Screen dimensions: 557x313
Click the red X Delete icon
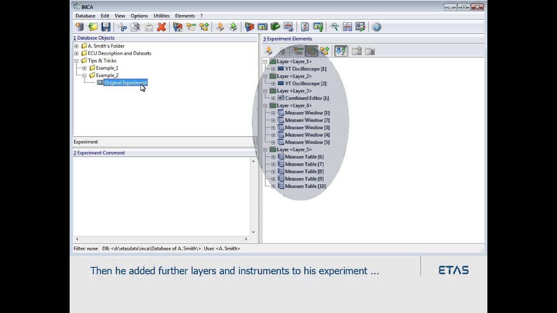(x=161, y=27)
